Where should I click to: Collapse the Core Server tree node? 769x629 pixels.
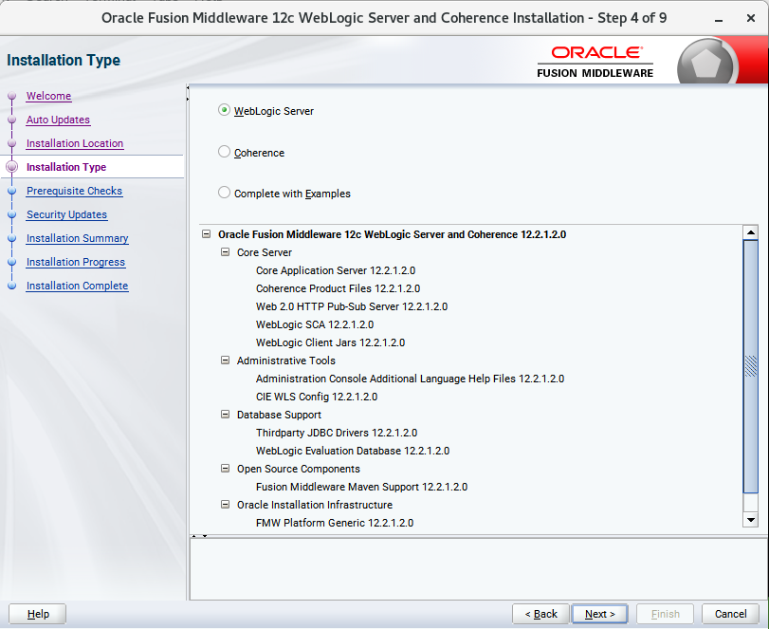click(x=226, y=252)
